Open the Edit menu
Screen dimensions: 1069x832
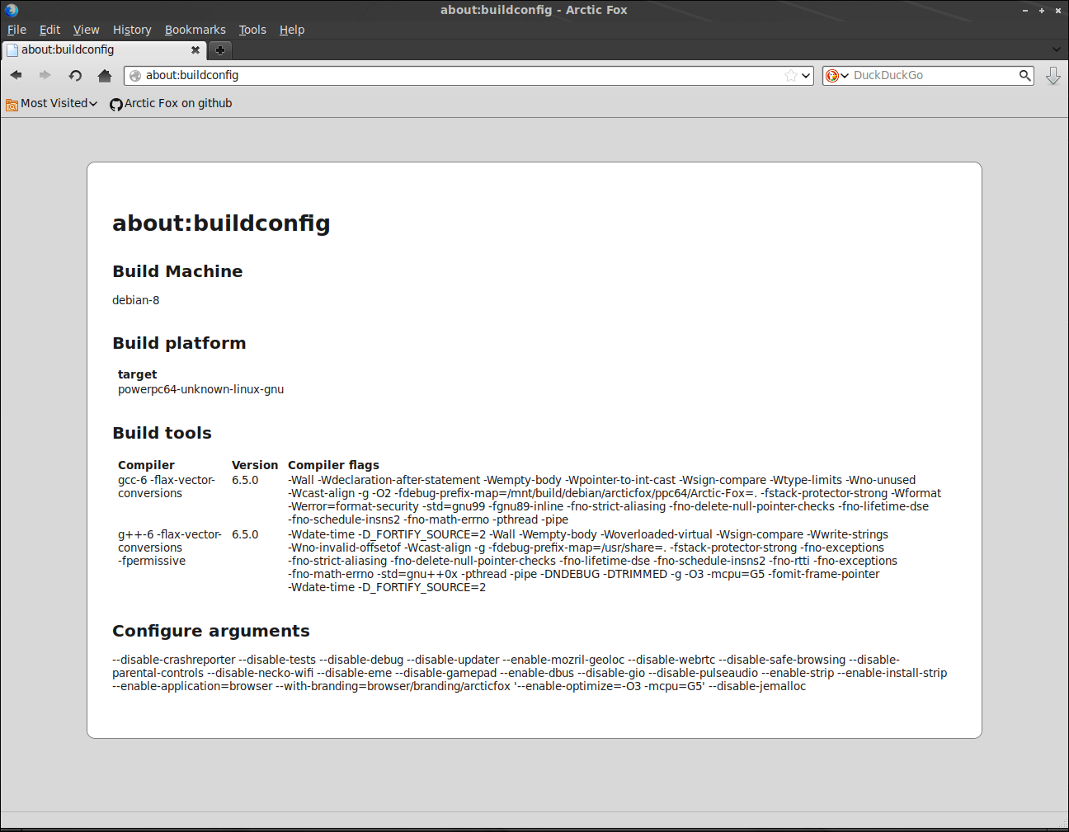pyautogui.click(x=49, y=30)
